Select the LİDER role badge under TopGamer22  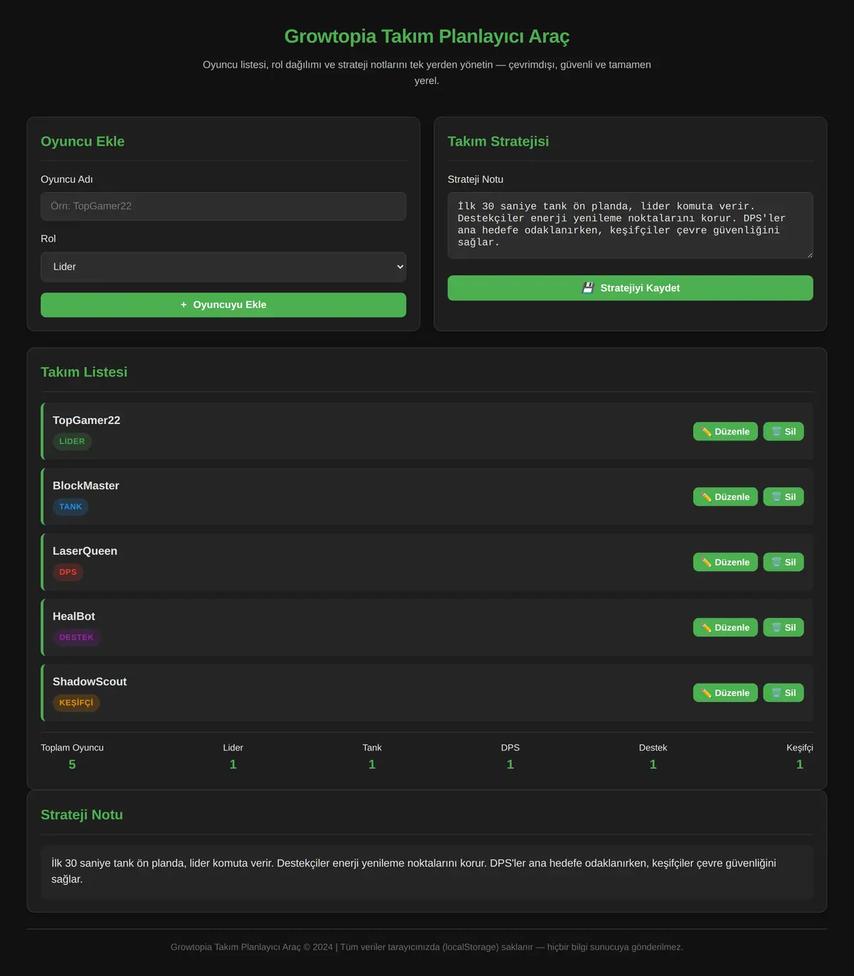point(72,442)
